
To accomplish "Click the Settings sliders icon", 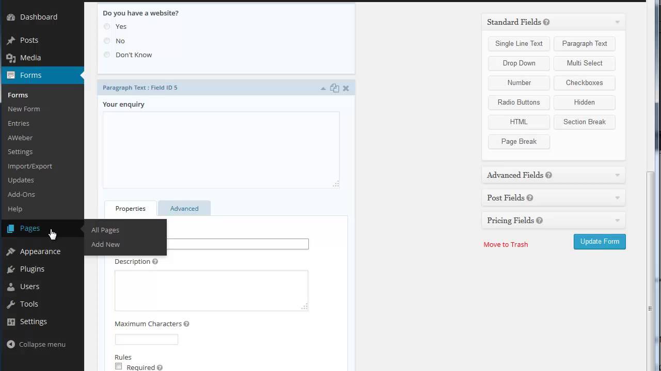I will 11,322.
